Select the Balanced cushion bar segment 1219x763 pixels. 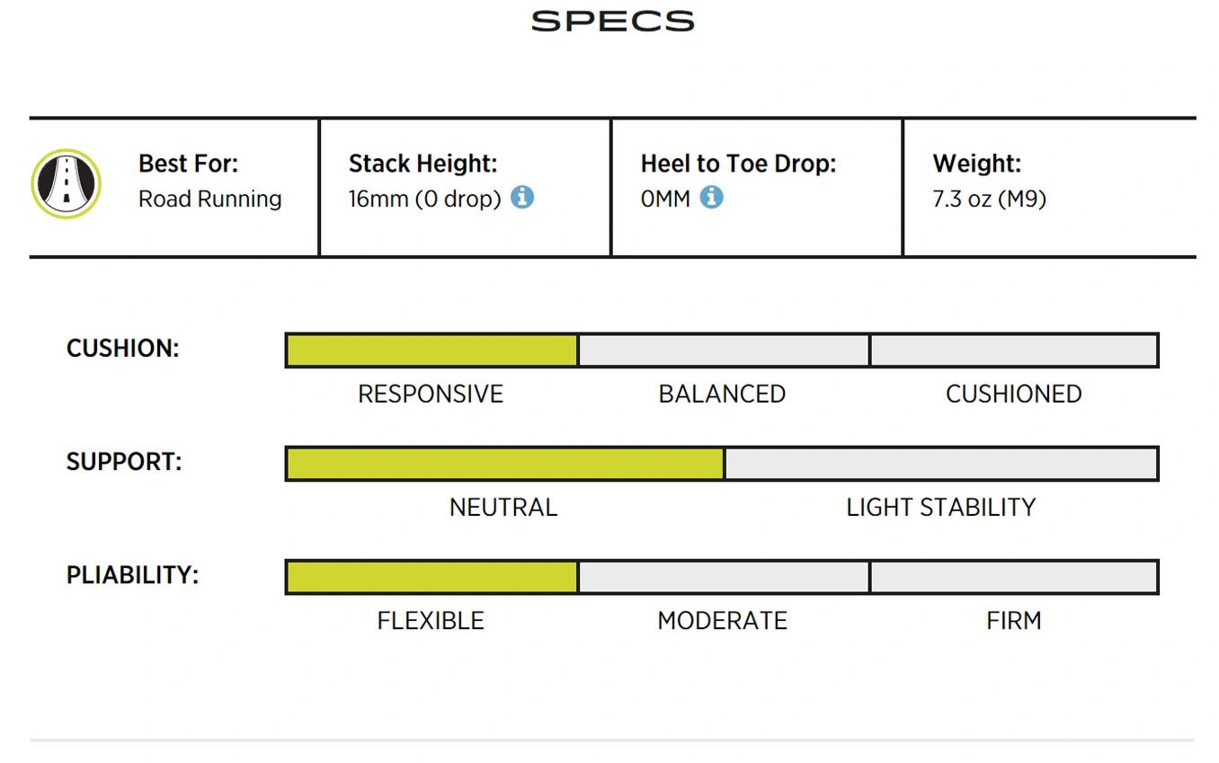[724, 350]
